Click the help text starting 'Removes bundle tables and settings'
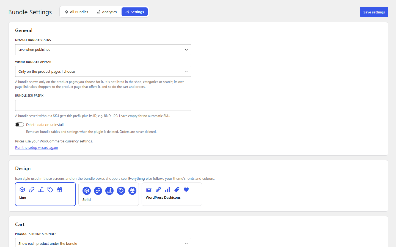The width and height of the screenshot is (396, 247). [91, 132]
